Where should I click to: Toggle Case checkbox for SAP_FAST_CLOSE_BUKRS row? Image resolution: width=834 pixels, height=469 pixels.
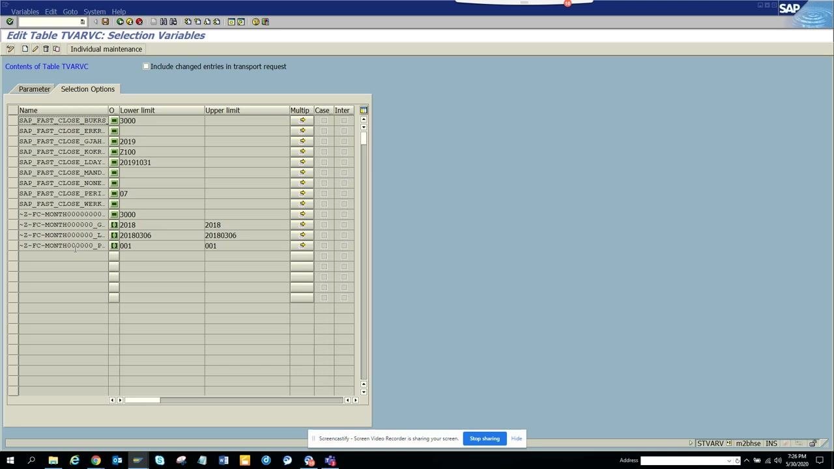324,121
